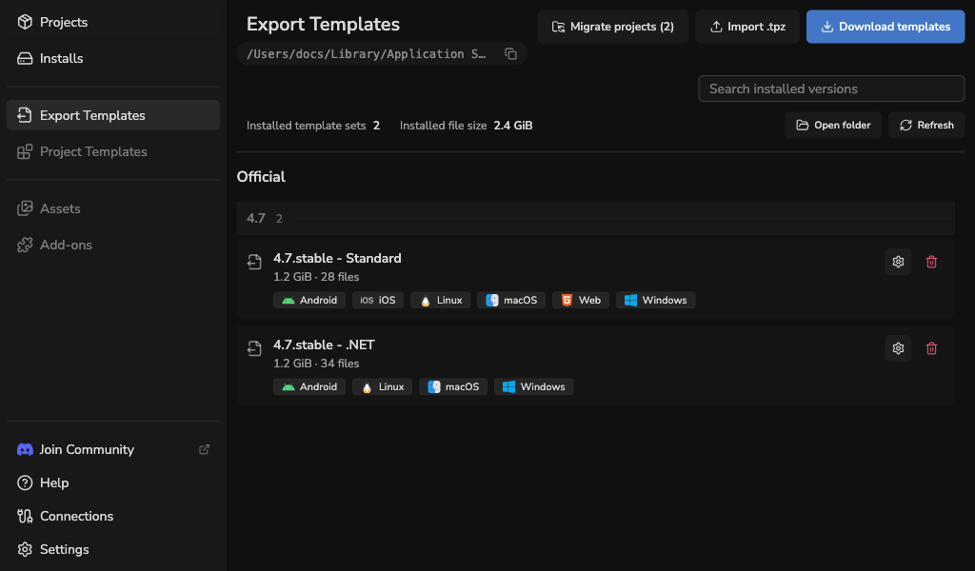Click Migrate projects (2) button
This screenshot has width=975, height=571.
[x=613, y=27]
